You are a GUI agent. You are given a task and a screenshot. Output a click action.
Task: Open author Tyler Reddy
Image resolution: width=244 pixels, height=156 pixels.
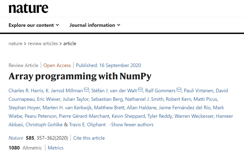point(160,116)
